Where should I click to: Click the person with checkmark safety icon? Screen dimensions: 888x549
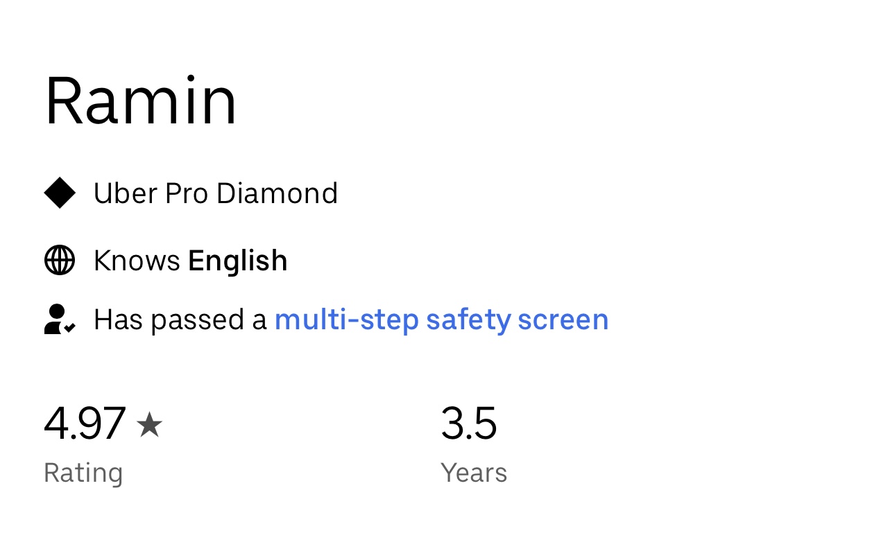click(x=60, y=320)
